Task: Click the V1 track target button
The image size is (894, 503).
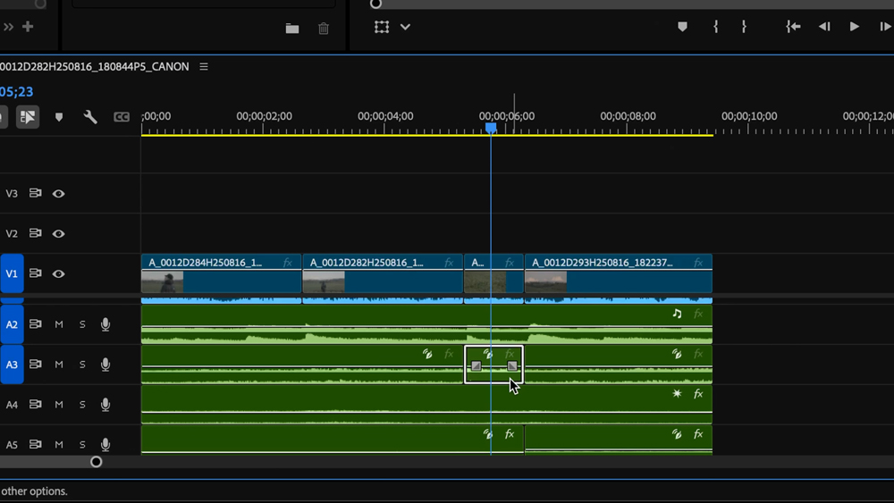Action: 12,273
